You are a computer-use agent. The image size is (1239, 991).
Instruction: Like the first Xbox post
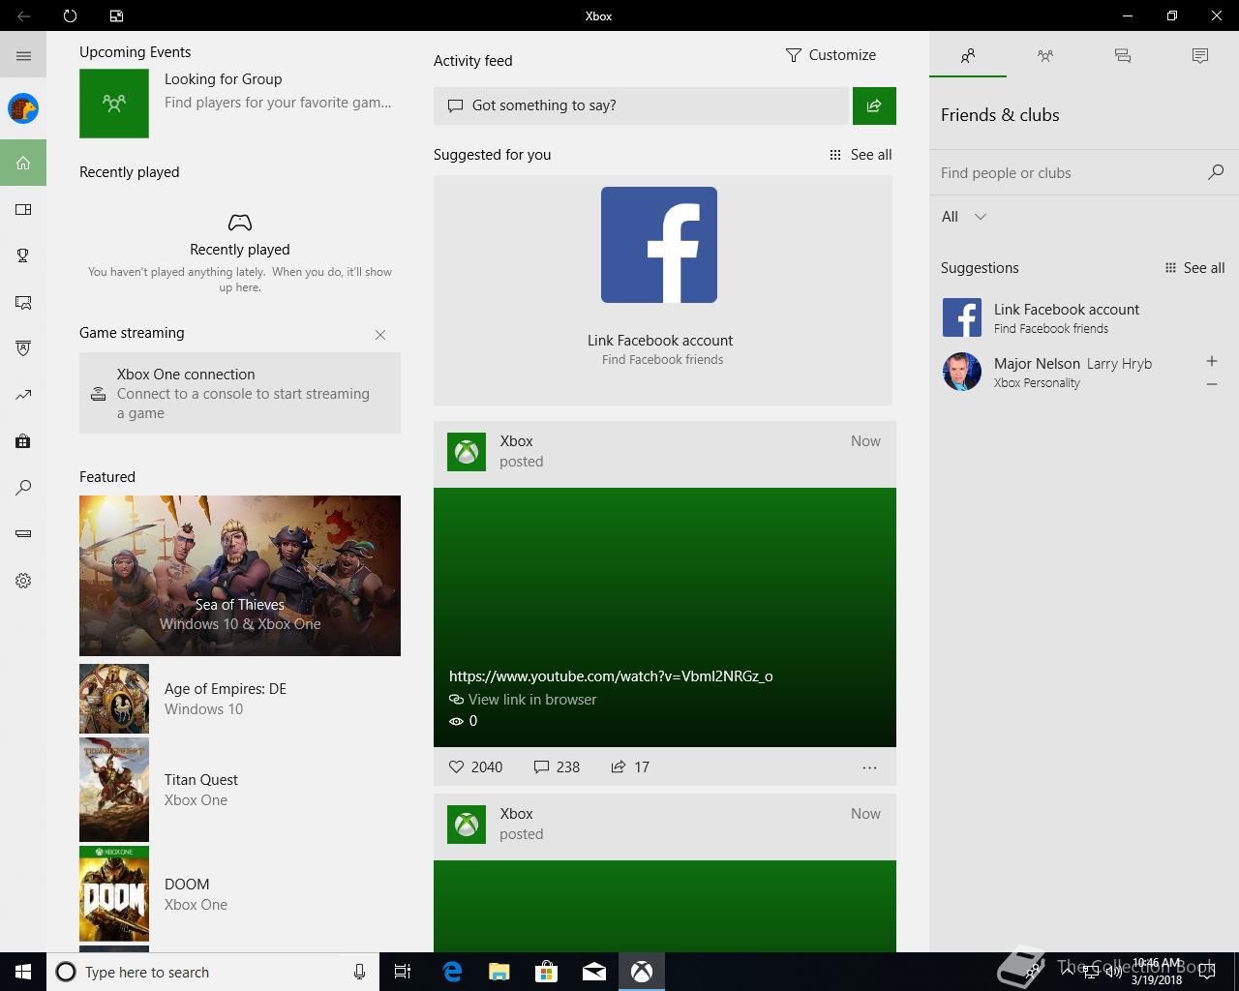click(475, 766)
